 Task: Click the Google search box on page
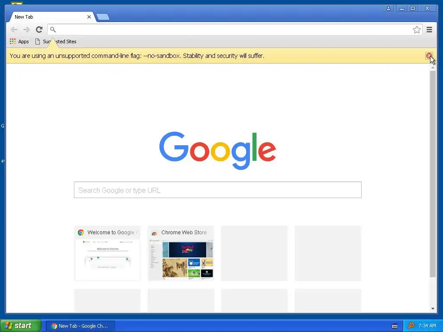tap(218, 190)
